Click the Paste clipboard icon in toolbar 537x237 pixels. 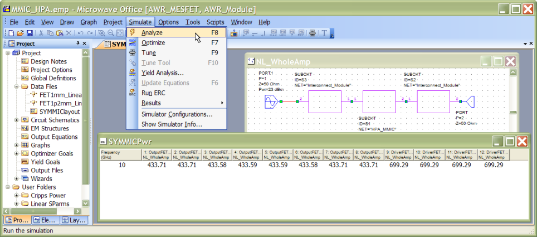coord(59,33)
